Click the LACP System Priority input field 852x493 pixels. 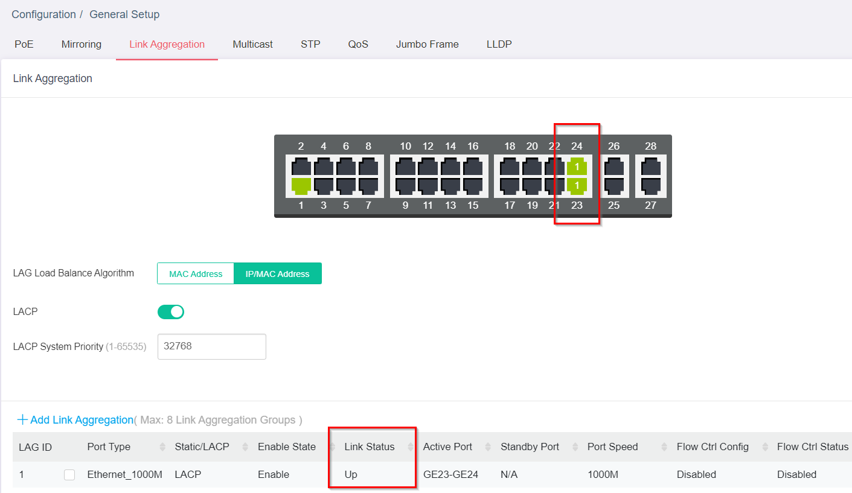click(x=211, y=346)
